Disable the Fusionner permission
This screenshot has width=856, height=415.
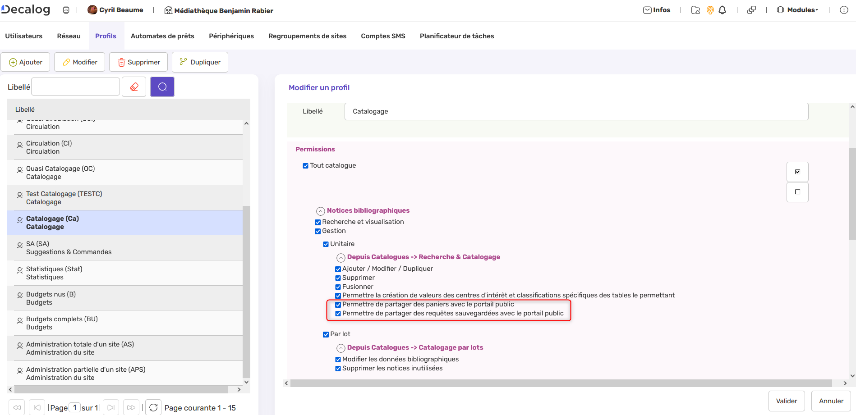pos(338,287)
